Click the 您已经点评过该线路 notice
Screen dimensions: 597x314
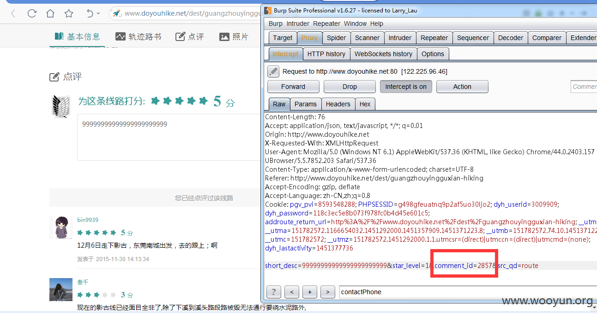(204, 198)
